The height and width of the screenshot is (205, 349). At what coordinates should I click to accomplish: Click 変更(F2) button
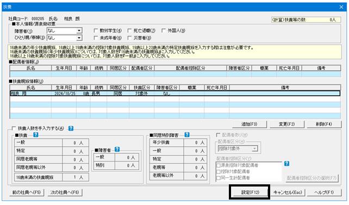[x=286, y=124]
